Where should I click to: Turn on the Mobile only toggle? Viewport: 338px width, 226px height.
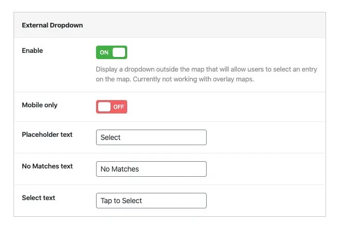pos(112,107)
